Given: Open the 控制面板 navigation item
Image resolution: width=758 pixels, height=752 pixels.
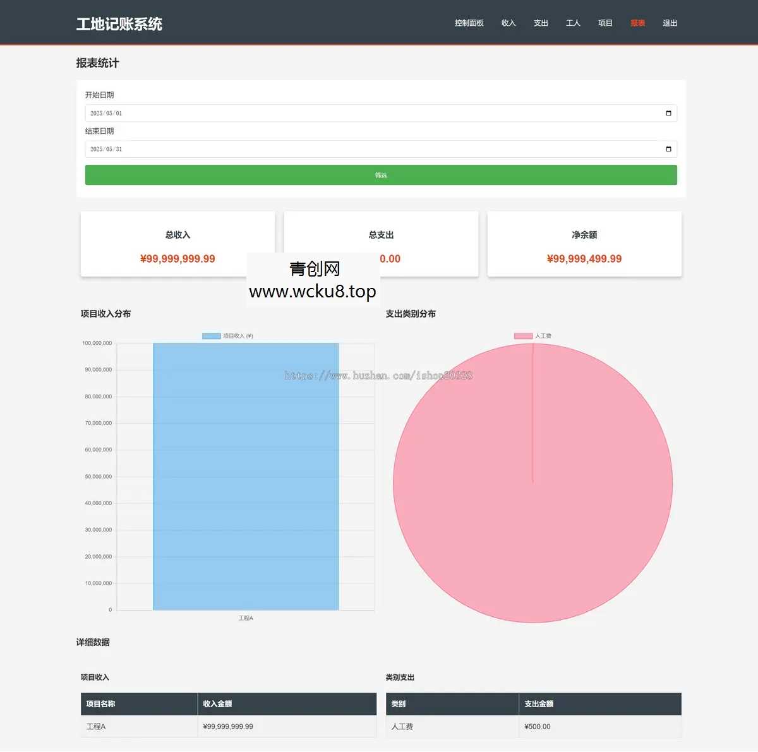Looking at the screenshot, I should (x=469, y=23).
